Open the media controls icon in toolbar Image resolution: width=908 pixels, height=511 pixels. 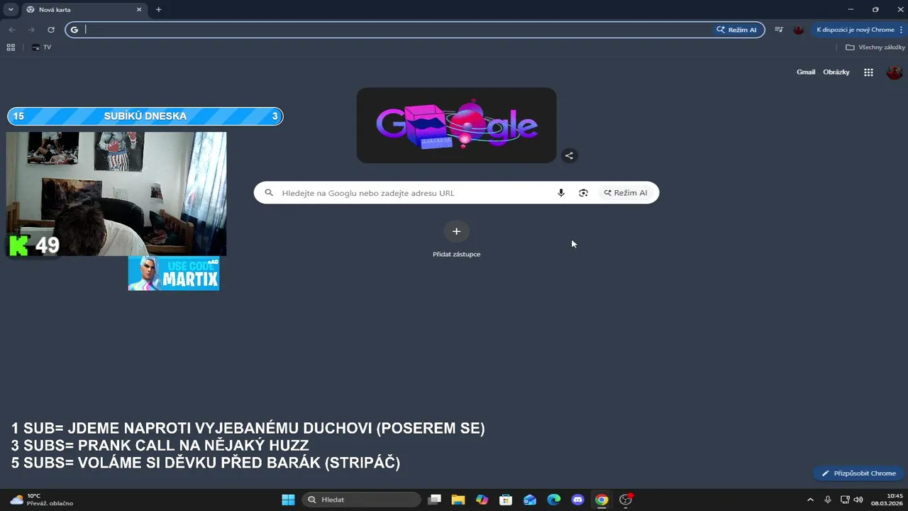tap(779, 30)
